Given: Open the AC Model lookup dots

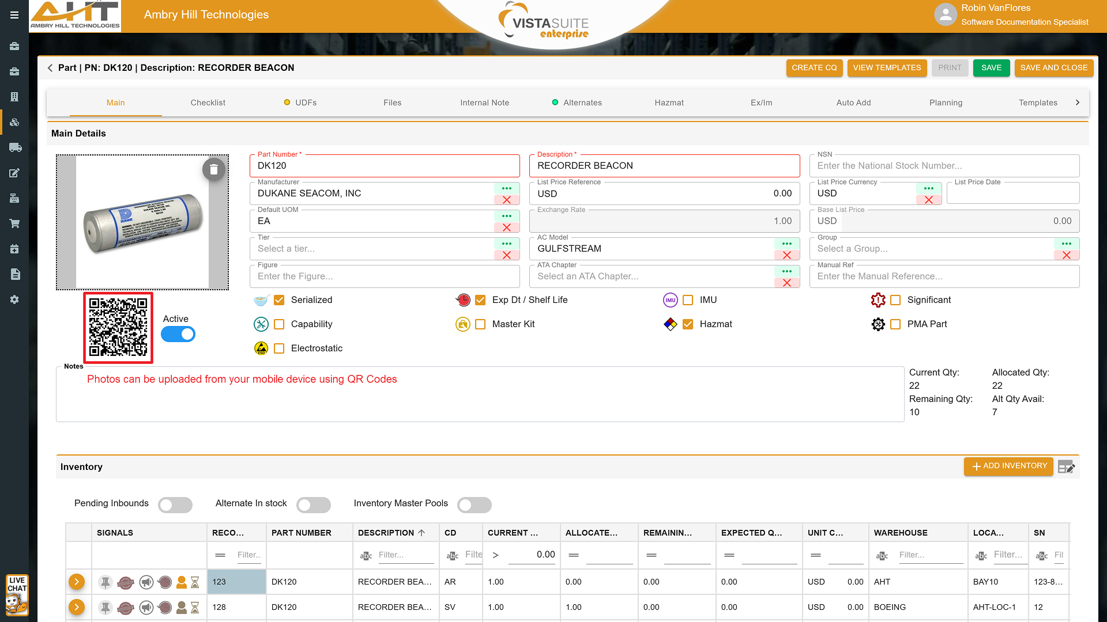Looking at the screenshot, I should 786,244.
